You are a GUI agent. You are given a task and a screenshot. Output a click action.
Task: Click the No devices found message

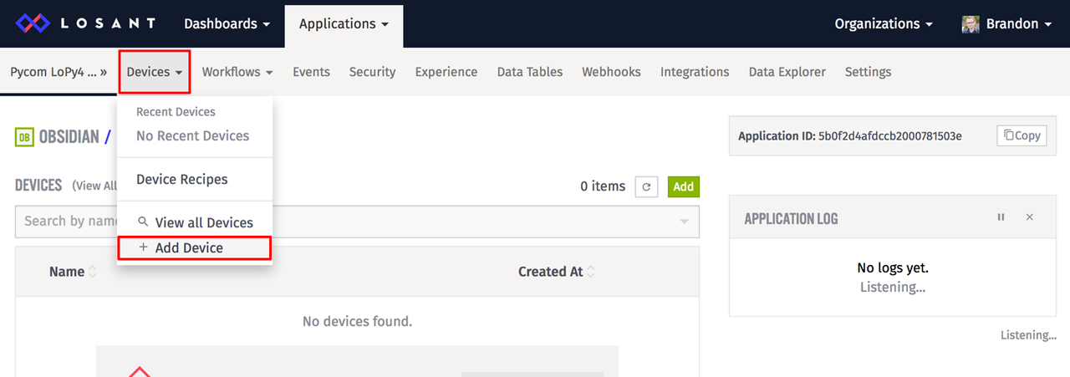coord(357,321)
